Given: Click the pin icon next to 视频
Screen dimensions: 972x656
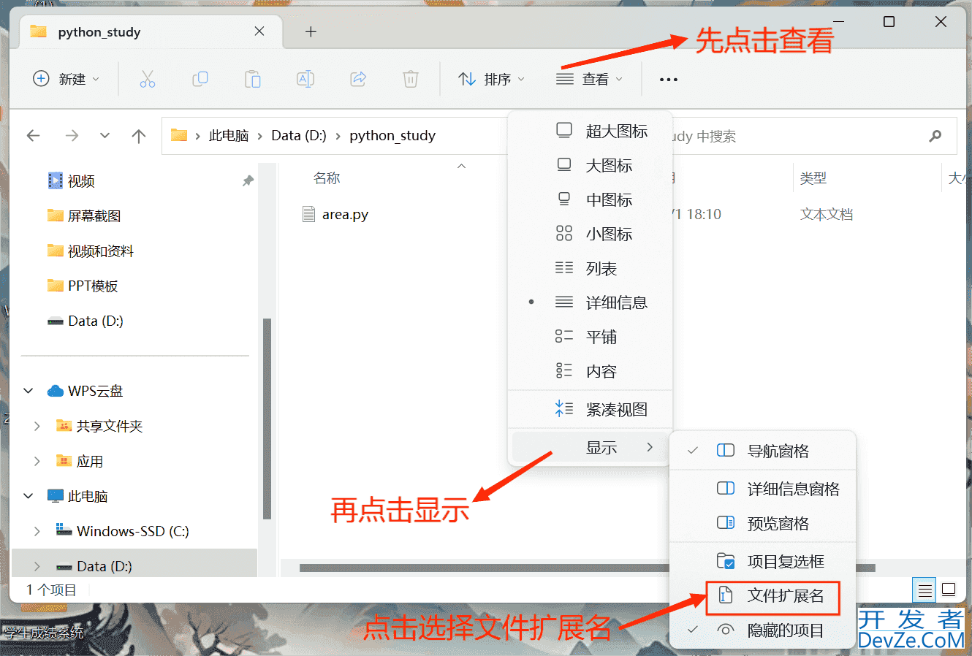Looking at the screenshot, I should point(248,180).
